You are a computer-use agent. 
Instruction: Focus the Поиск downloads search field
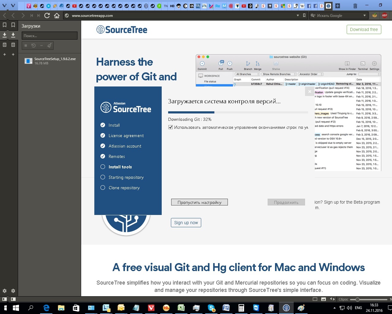(49, 36)
